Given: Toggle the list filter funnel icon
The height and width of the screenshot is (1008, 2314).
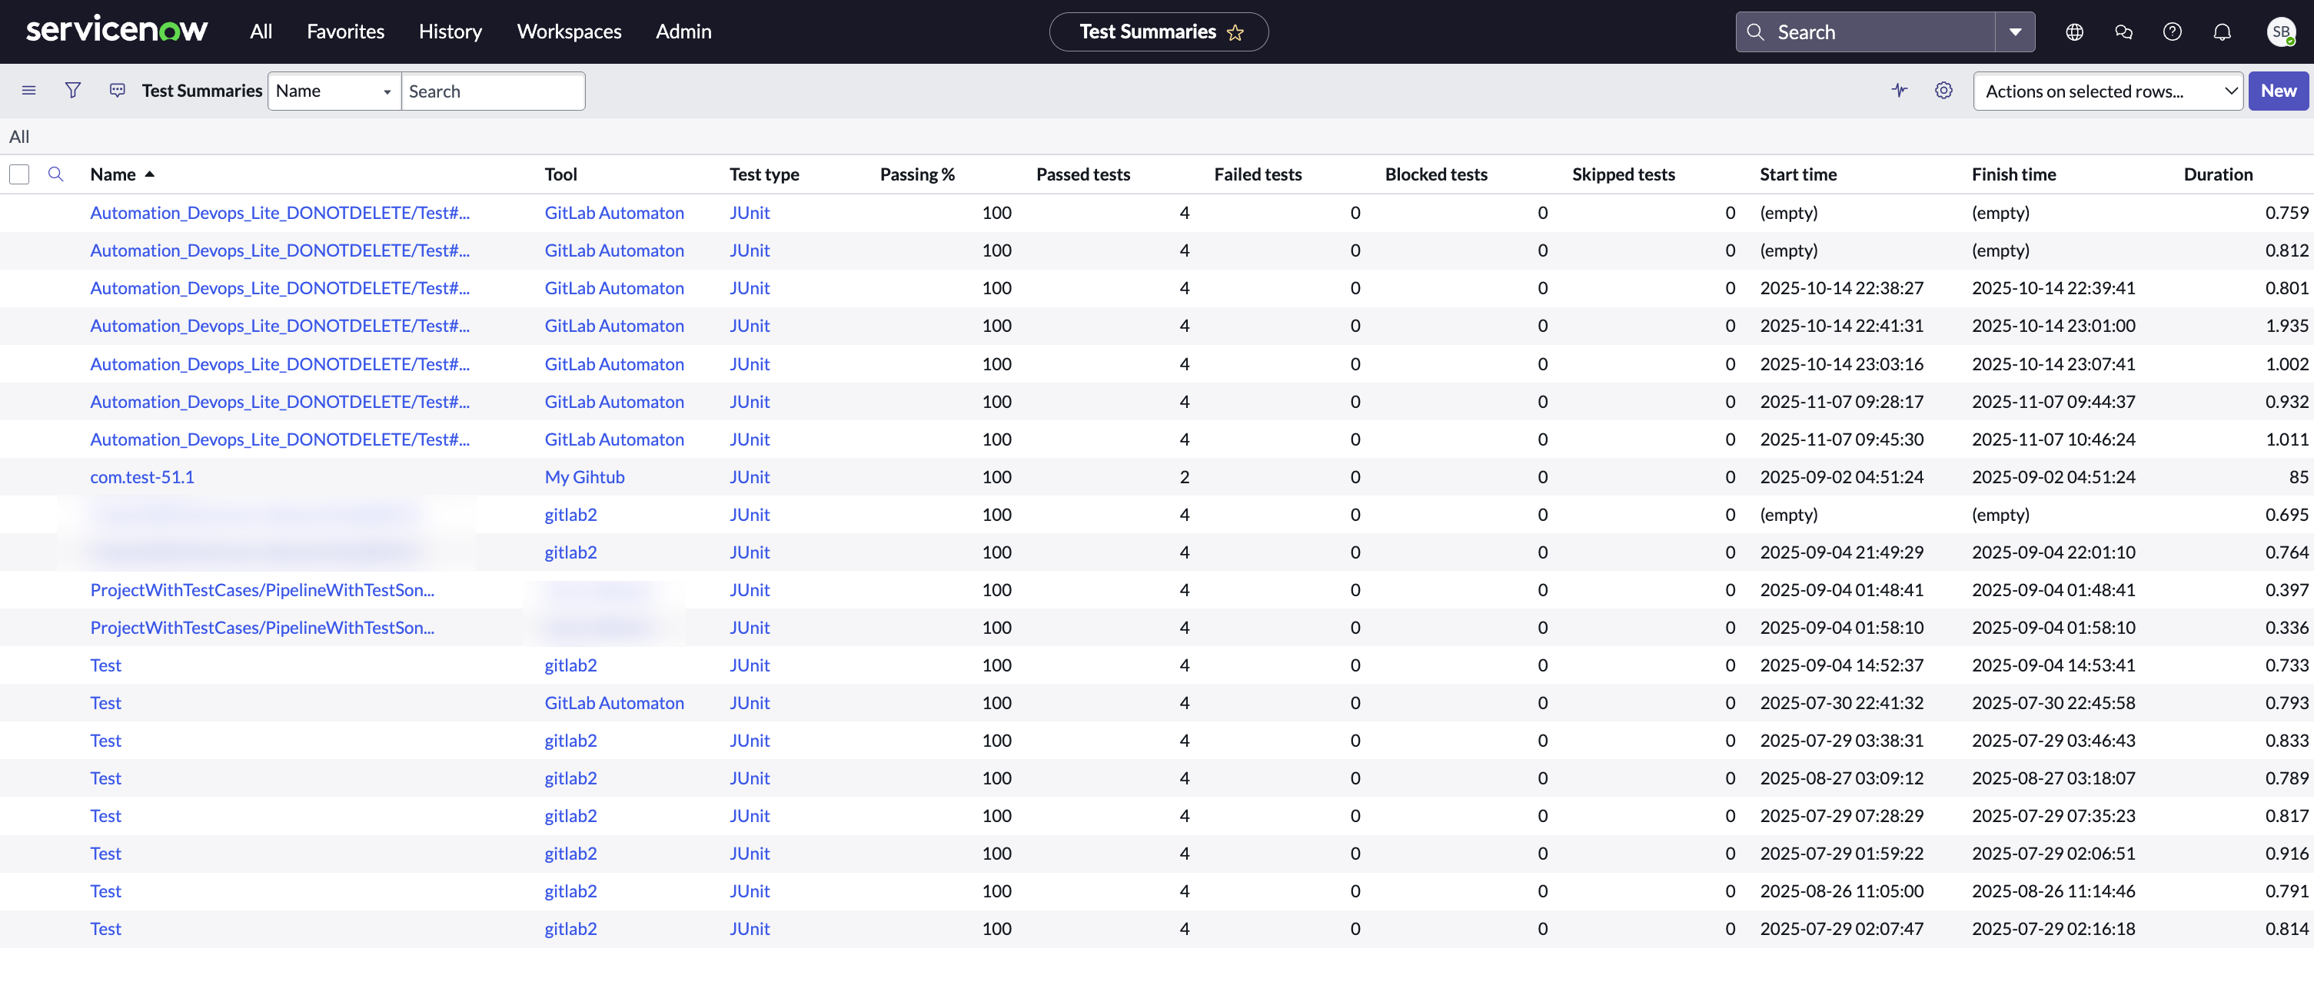Looking at the screenshot, I should tap(73, 91).
